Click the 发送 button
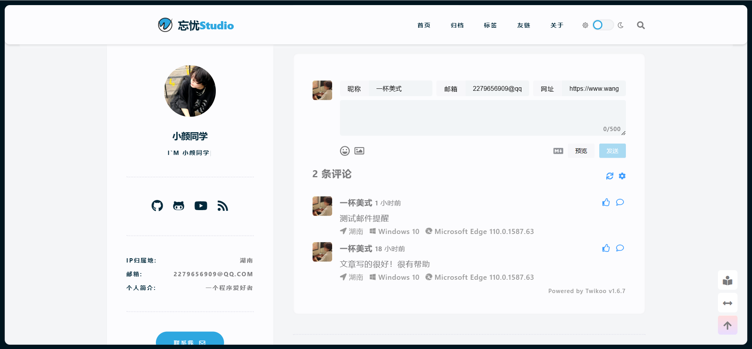Screen dimensions: 752x349 [613, 151]
